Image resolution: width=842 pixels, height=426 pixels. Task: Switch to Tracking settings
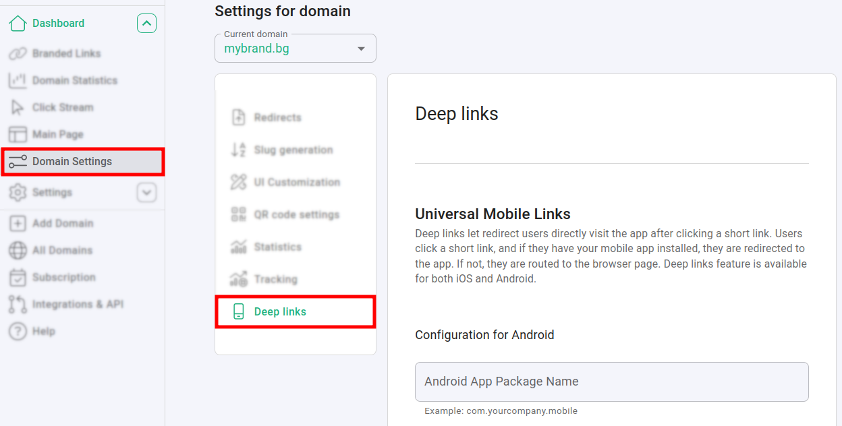[x=275, y=279]
